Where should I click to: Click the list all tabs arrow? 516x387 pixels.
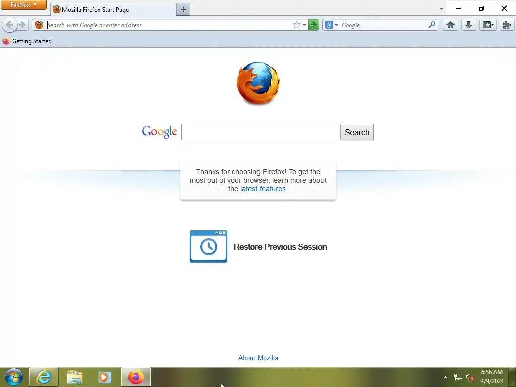click(x=441, y=9)
